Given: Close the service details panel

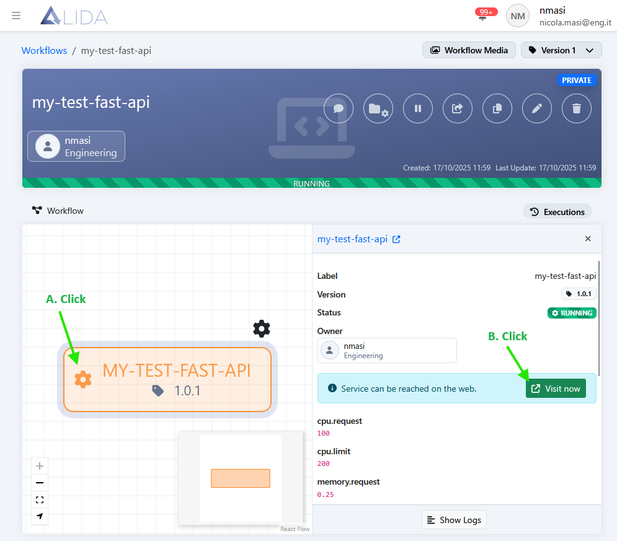Looking at the screenshot, I should pos(588,239).
